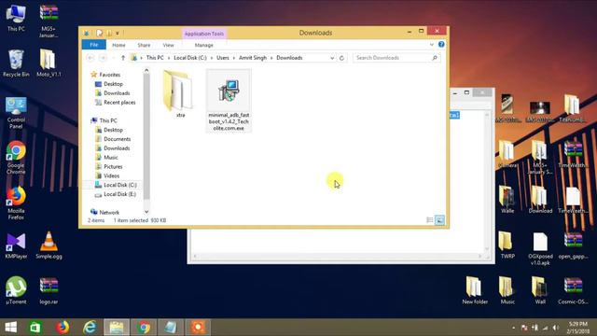Navigate to Users in address bar

[x=223, y=58]
